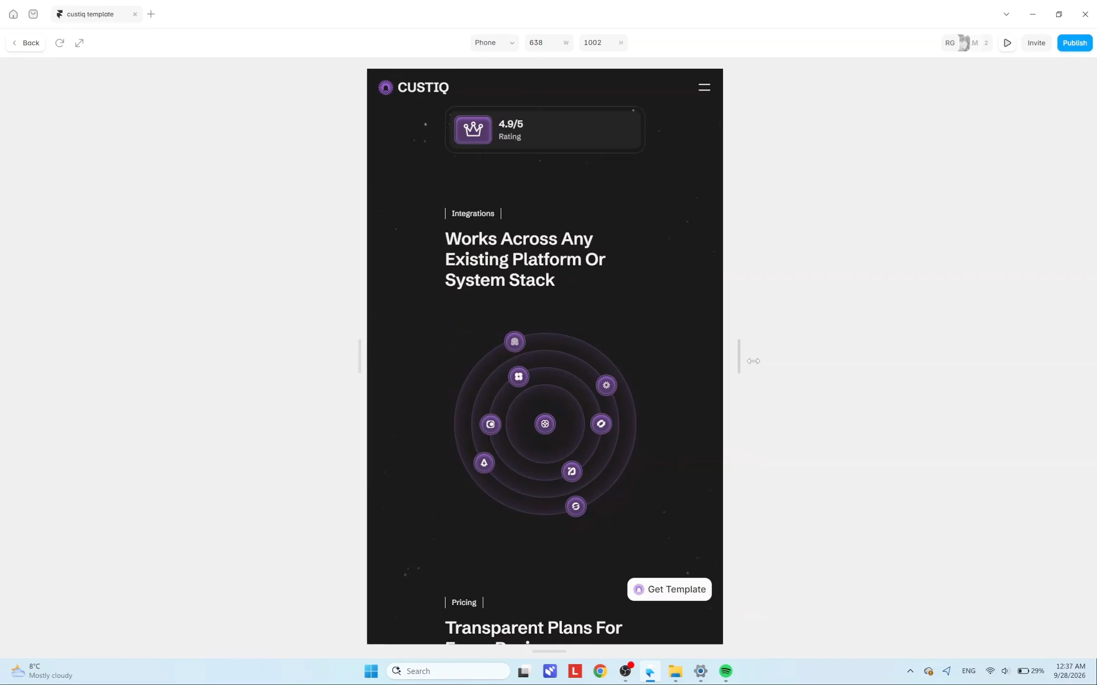The height and width of the screenshot is (685, 1097).
Task: Click the triangle orbit icon on lower left
Action: 484,463
